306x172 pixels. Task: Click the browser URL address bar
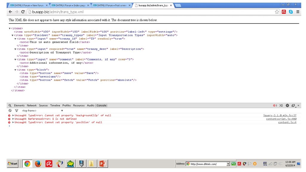coord(149,12)
